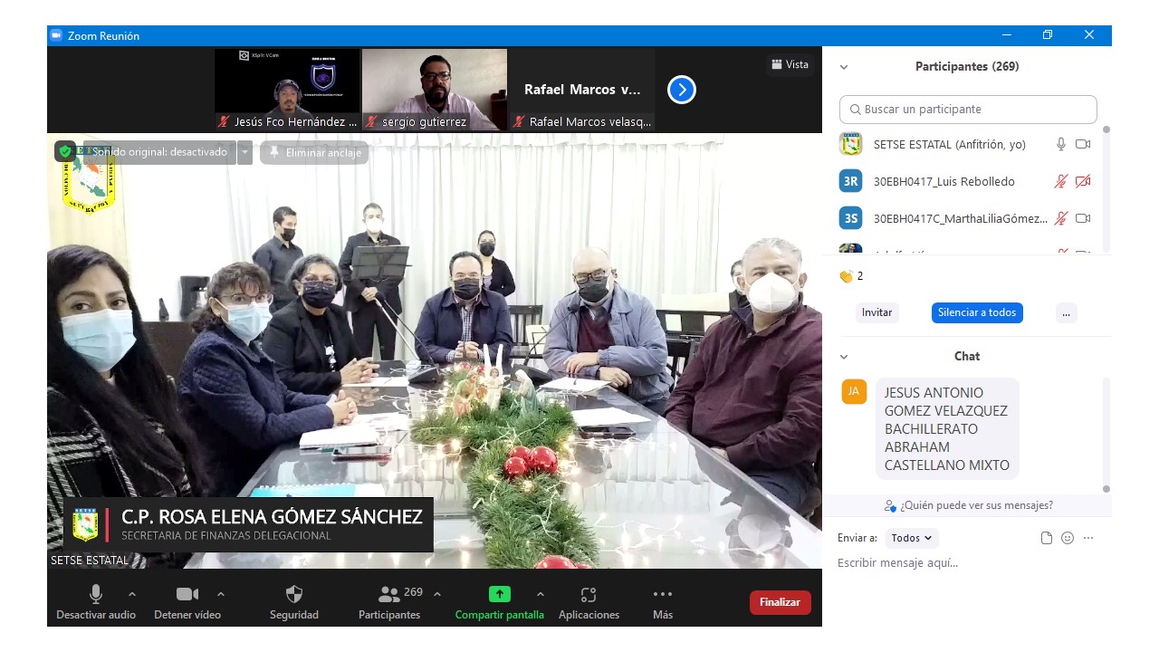Click the chat file attachment icon

[1047, 538]
